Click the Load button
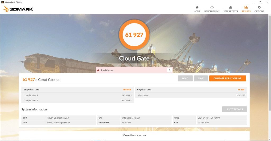The image size is (271, 141). [185, 78]
